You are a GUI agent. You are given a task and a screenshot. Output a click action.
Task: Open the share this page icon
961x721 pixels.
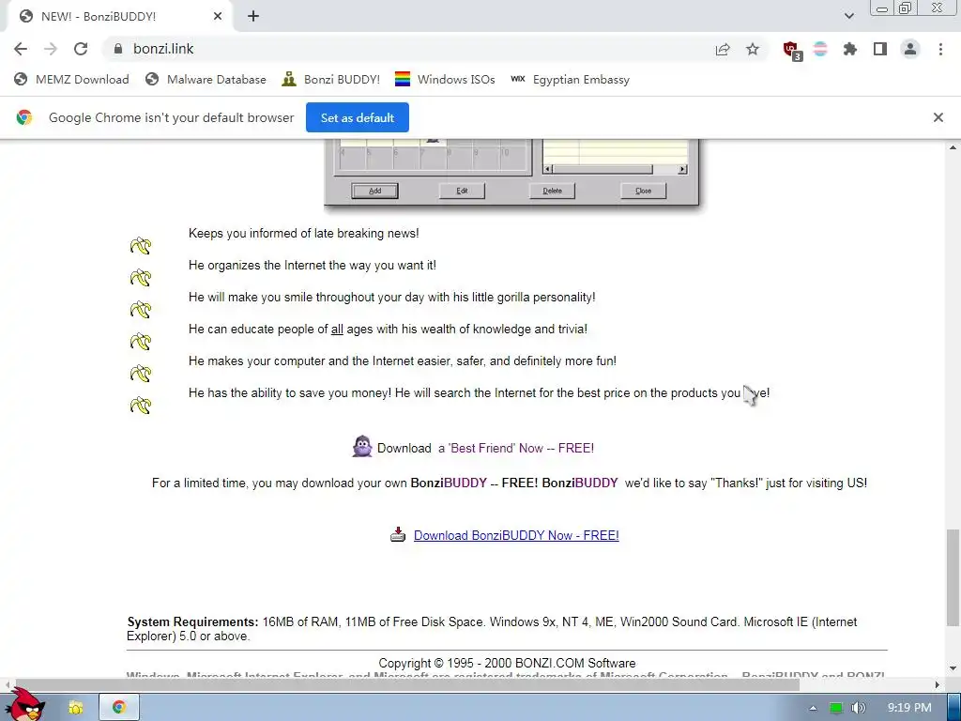coord(723,49)
